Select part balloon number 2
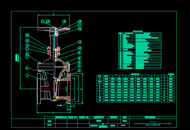This screenshot has height=130, width=190. coord(79,71)
